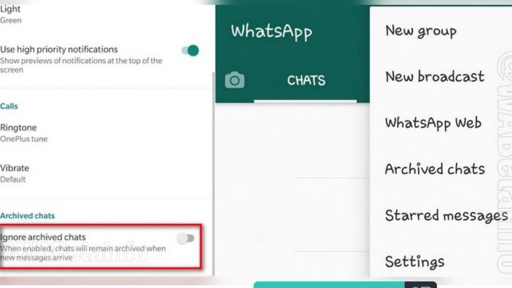
Task: Click the Archived chats section heading
Action: click(x=27, y=216)
